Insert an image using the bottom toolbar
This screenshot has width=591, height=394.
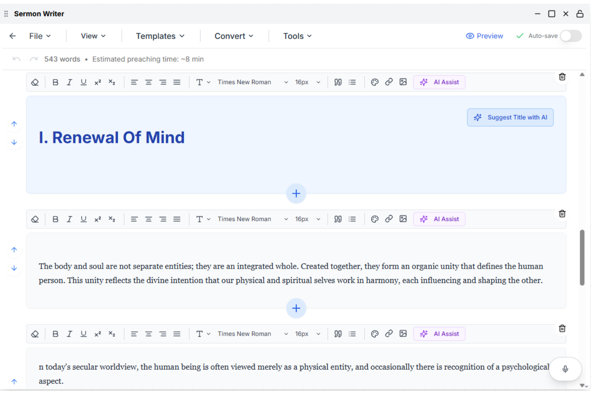tap(403, 334)
